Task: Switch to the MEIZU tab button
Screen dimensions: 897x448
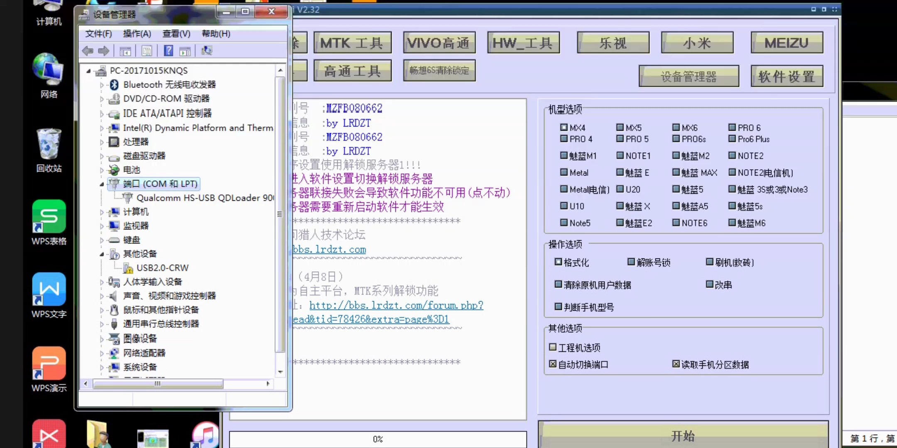Action: point(787,43)
